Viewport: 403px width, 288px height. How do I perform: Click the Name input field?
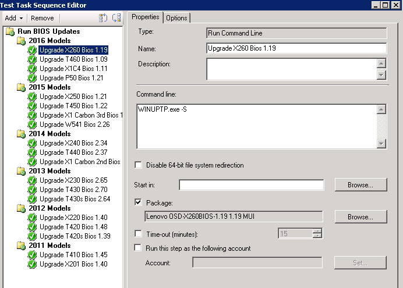pyautogui.click(x=296, y=48)
